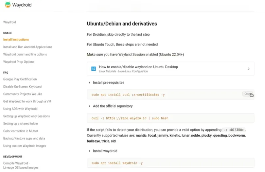Open Setting up a shared folder page
265x172 pixels.
tap(21, 124)
